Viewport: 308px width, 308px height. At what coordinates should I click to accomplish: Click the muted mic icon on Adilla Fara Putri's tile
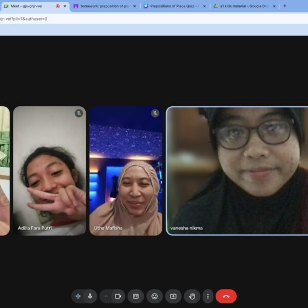coord(79,113)
